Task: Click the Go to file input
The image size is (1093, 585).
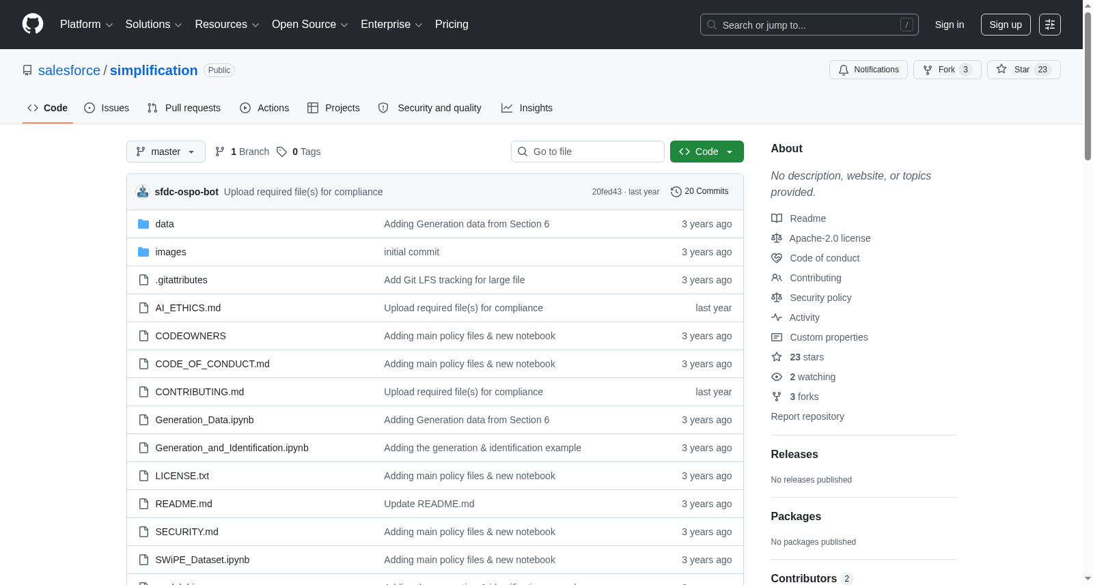Action: (x=587, y=152)
